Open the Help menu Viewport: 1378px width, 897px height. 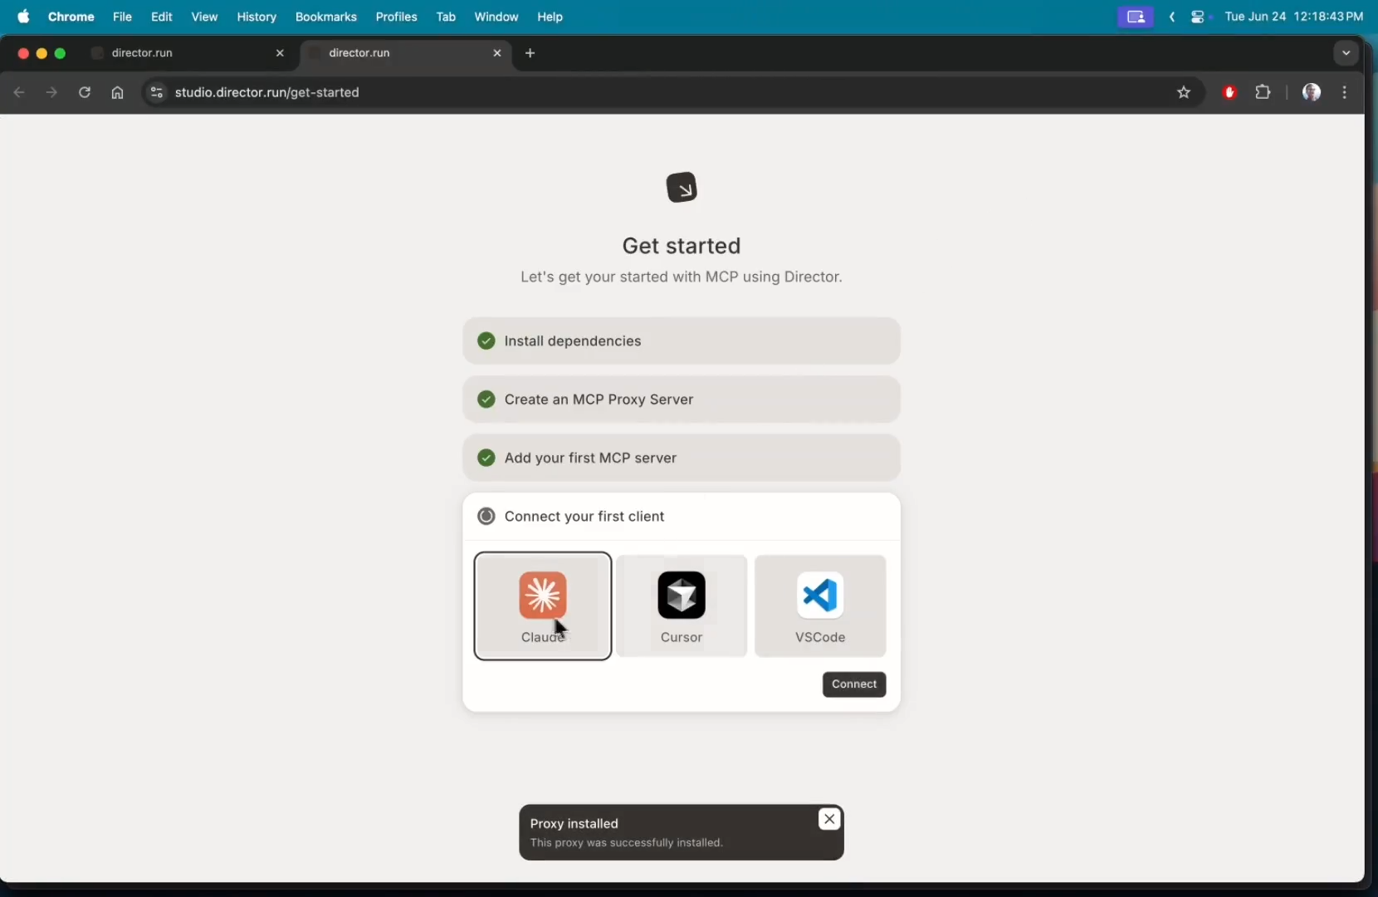pyautogui.click(x=550, y=17)
